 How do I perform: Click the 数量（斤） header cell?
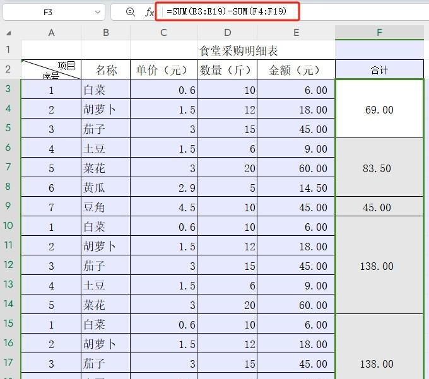click(x=227, y=70)
